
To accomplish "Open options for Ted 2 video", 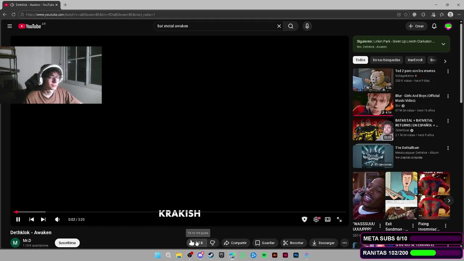I will tap(448, 71).
